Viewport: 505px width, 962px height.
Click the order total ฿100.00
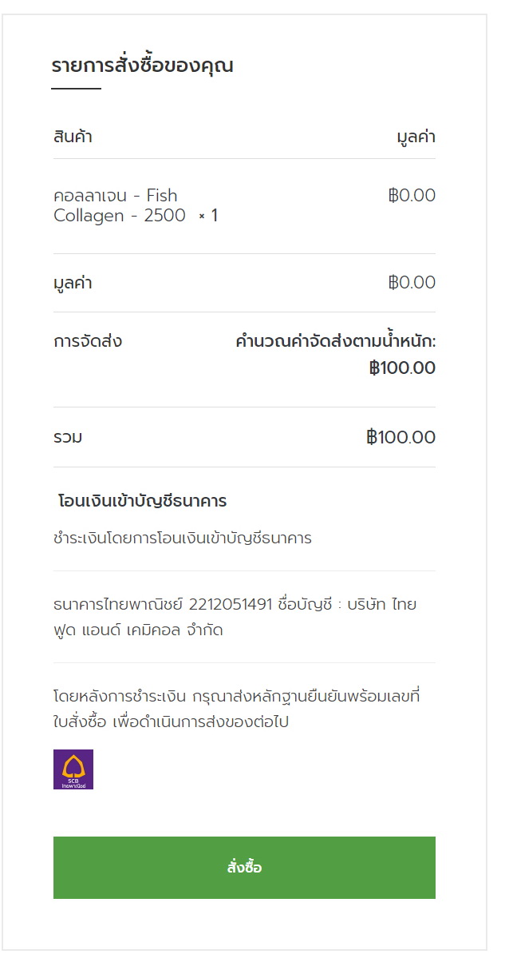(400, 438)
